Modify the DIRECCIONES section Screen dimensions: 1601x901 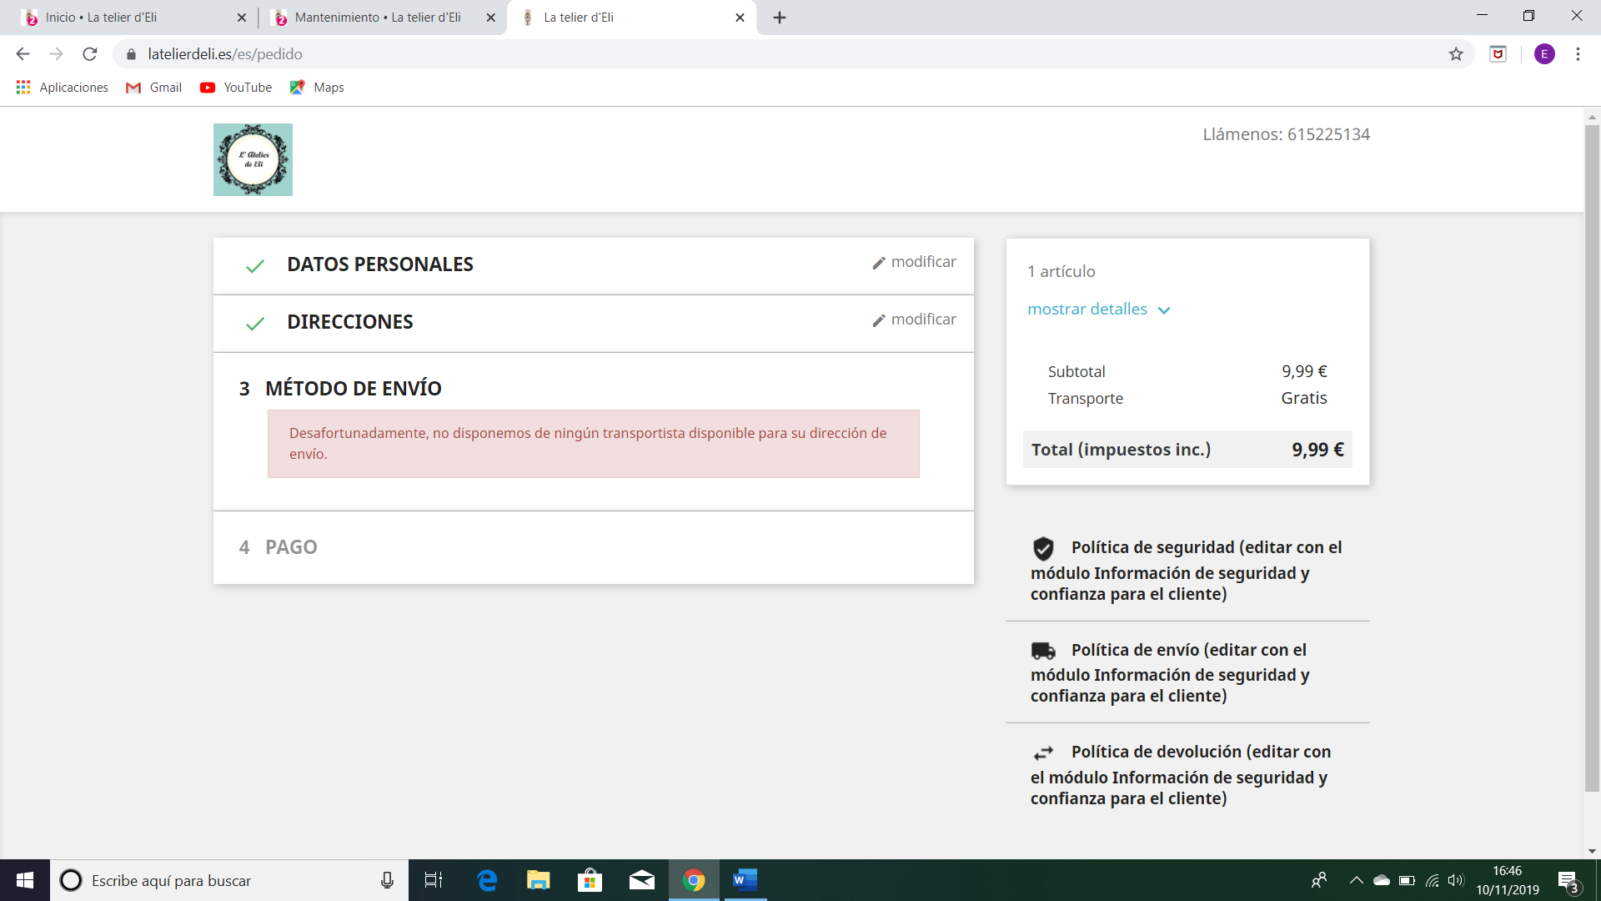(914, 320)
